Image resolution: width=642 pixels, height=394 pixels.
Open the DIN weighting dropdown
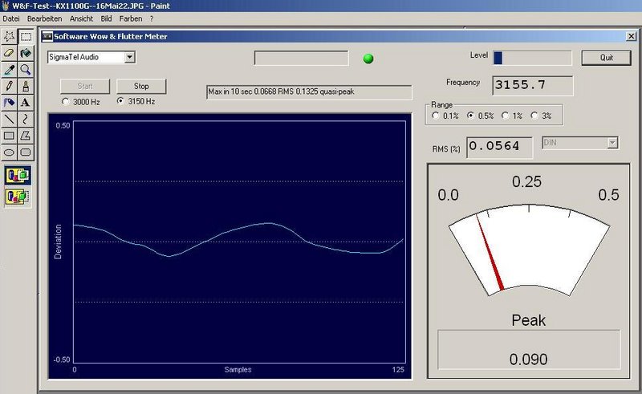point(612,143)
